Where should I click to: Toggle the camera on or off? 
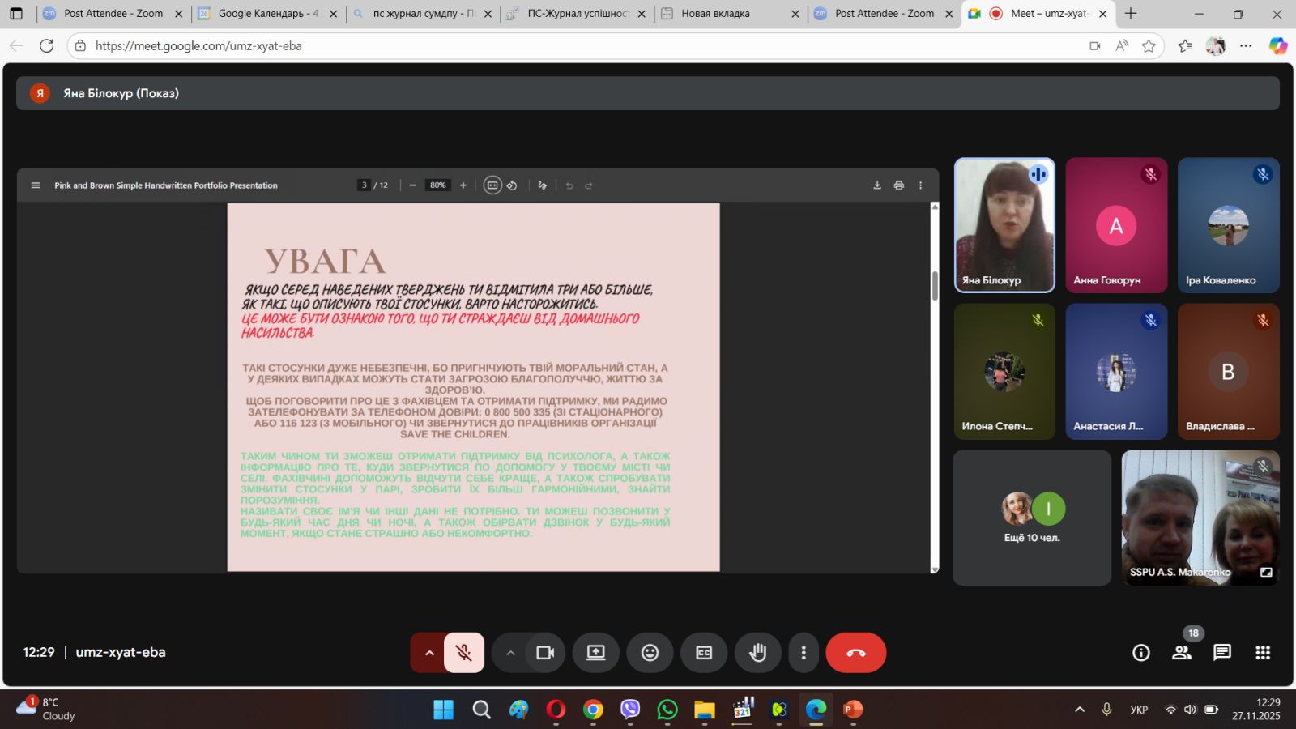[x=545, y=653]
